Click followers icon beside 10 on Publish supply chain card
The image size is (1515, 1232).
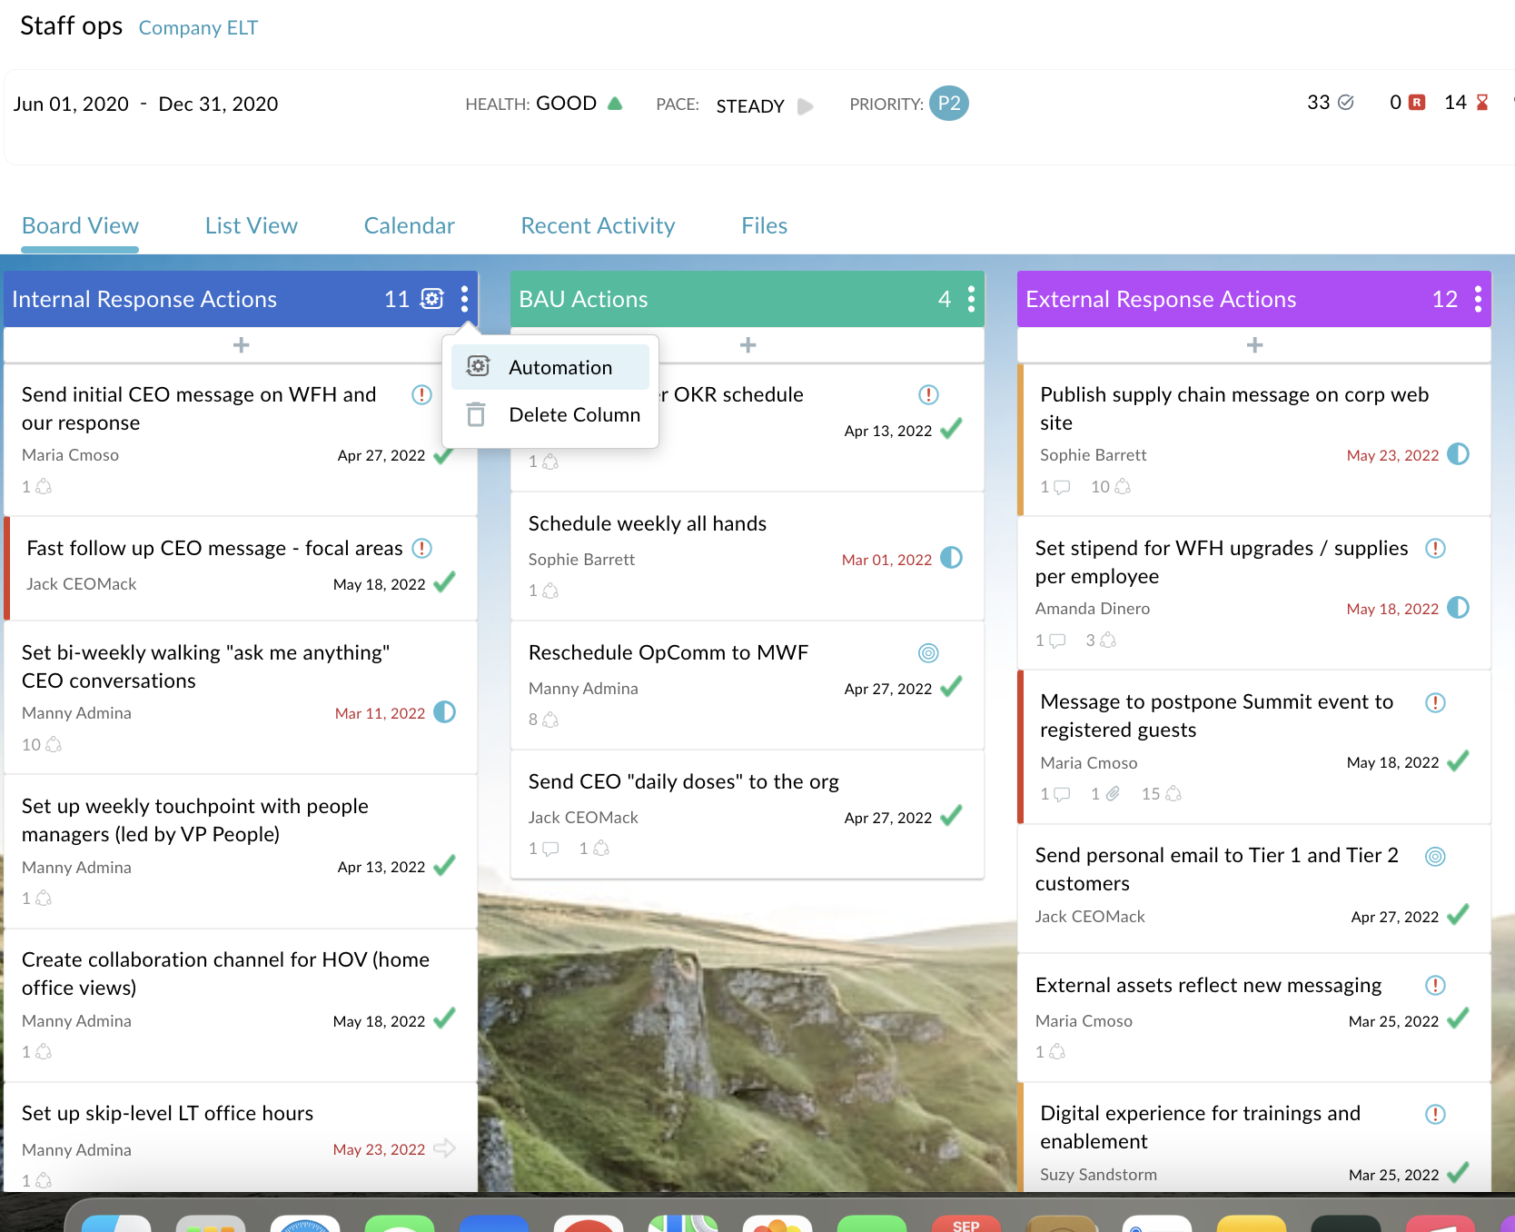pyautogui.click(x=1123, y=486)
